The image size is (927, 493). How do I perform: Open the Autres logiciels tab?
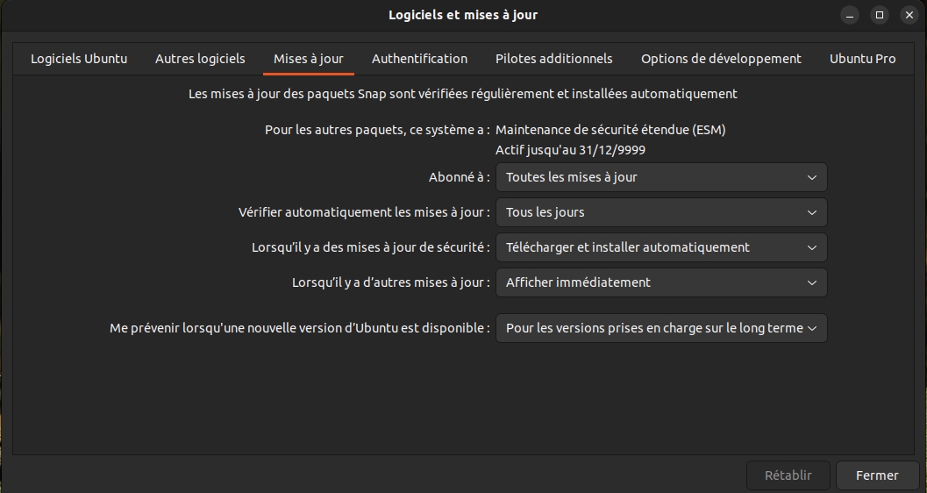(x=200, y=59)
